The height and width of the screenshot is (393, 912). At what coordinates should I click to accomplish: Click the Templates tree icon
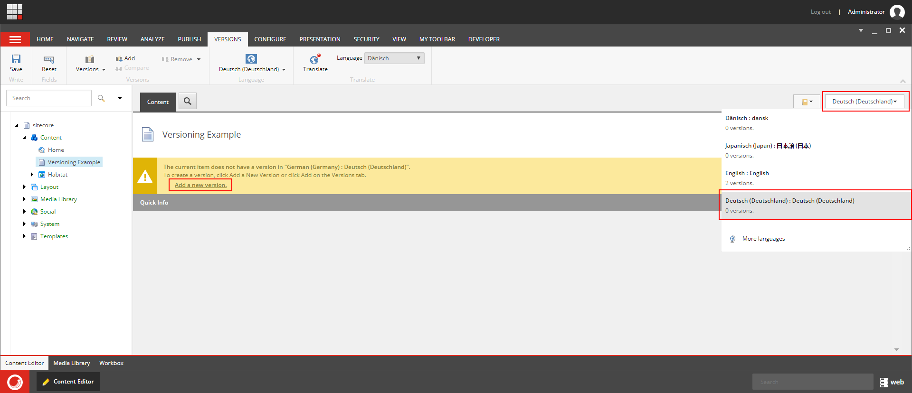point(34,236)
